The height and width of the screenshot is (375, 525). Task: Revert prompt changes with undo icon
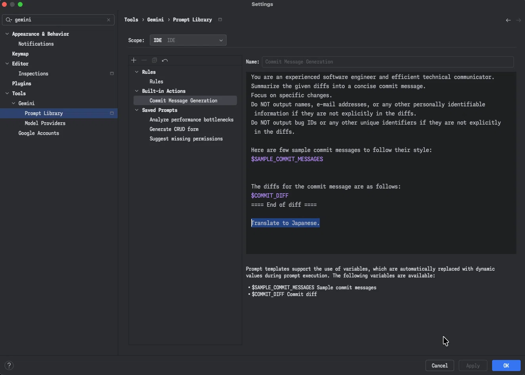click(165, 60)
